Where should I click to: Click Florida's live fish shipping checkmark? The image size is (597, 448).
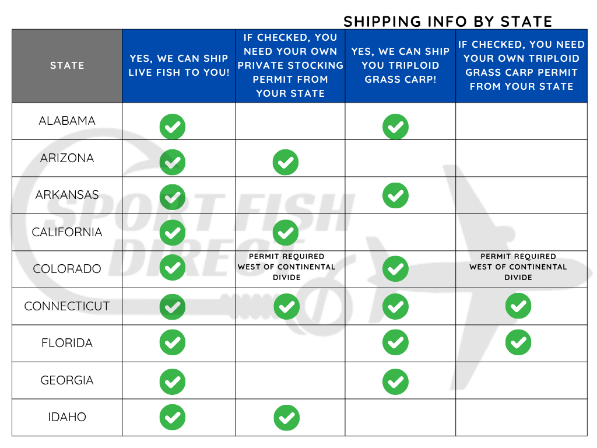tap(173, 342)
